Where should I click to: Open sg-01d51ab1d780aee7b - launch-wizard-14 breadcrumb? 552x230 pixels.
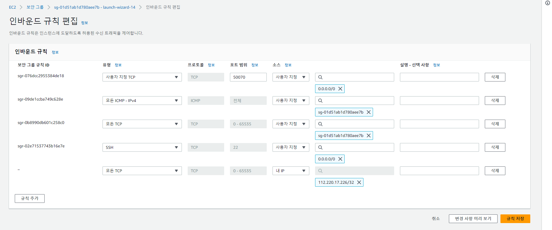click(95, 7)
